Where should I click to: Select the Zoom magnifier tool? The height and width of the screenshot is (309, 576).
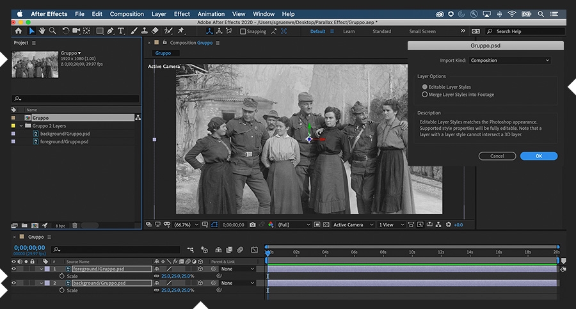click(x=52, y=31)
